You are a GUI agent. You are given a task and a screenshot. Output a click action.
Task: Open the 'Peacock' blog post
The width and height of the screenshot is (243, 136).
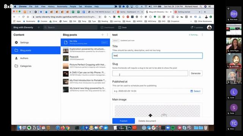(85, 58)
